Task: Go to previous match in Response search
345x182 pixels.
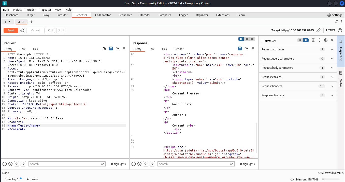Action: (x=146, y=164)
